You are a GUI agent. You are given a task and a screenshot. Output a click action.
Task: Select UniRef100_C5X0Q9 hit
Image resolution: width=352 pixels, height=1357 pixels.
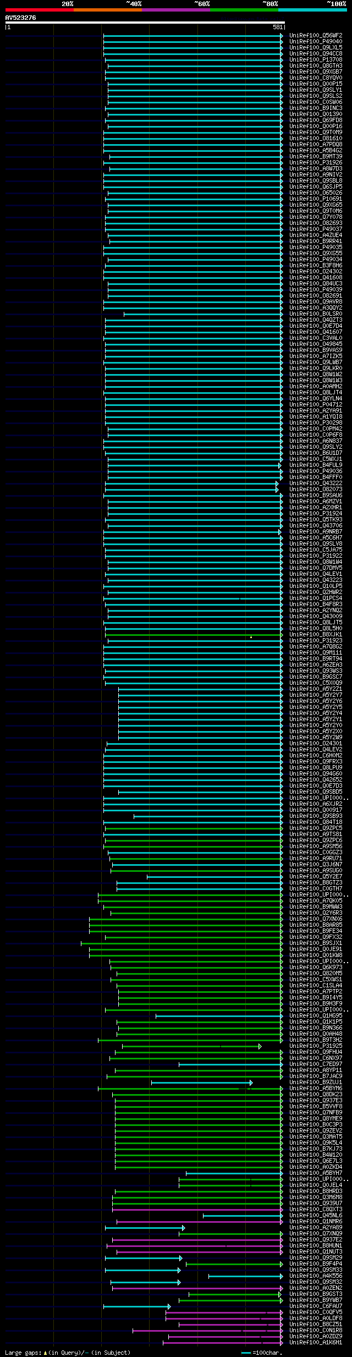coord(316,683)
